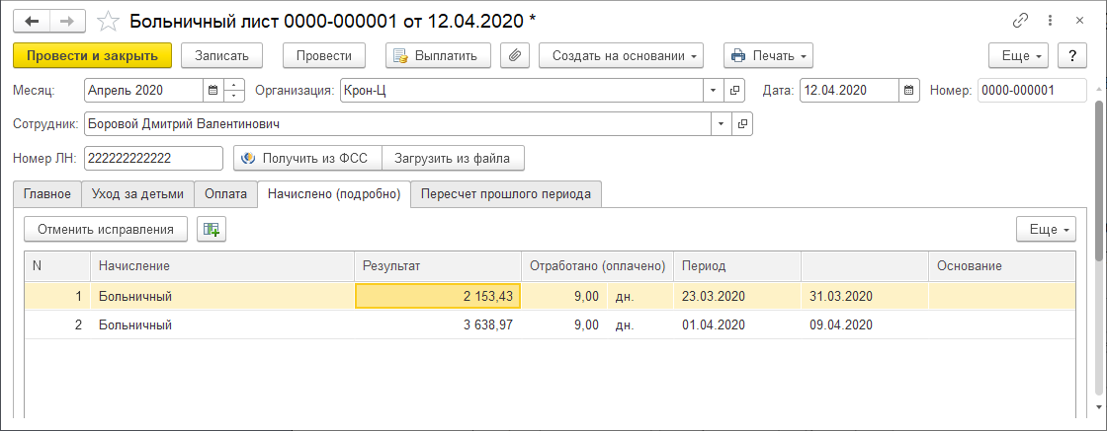This screenshot has height=431, width=1107.
Task: Open the calendar picker for Дата field
Action: tap(908, 90)
